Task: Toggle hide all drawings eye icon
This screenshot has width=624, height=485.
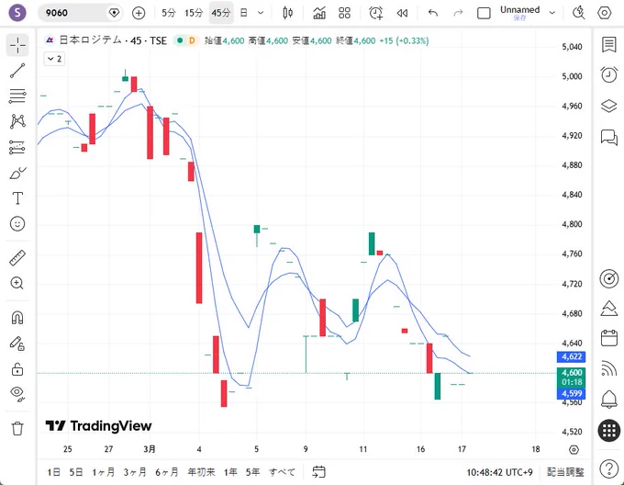Action: [x=17, y=393]
